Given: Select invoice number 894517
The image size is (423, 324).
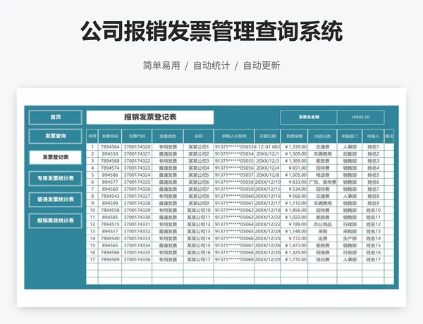Looking at the screenshot, I should (110, 231).
